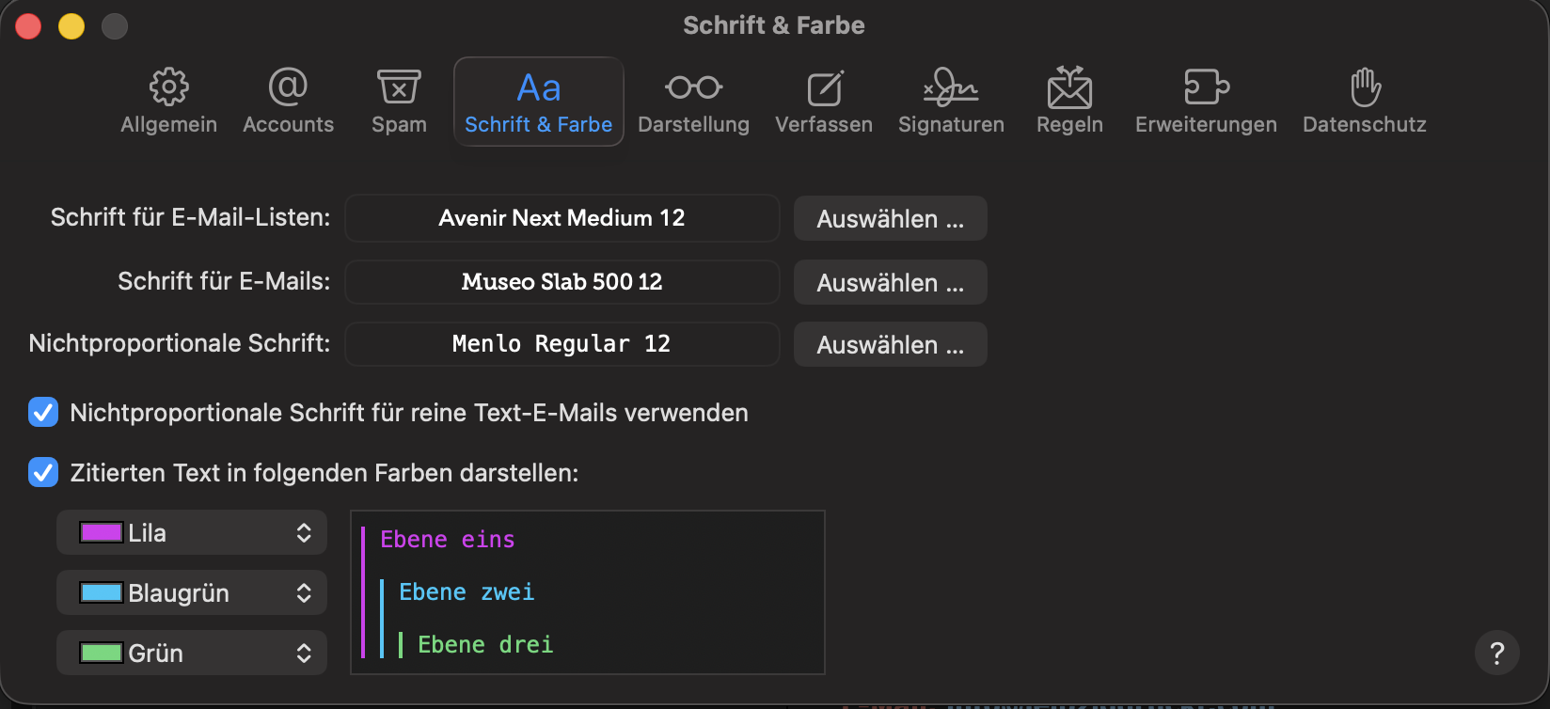Switch to the Datenschutz tab
Viewport: 1550px width, 709px height.
click(1364, 102)
